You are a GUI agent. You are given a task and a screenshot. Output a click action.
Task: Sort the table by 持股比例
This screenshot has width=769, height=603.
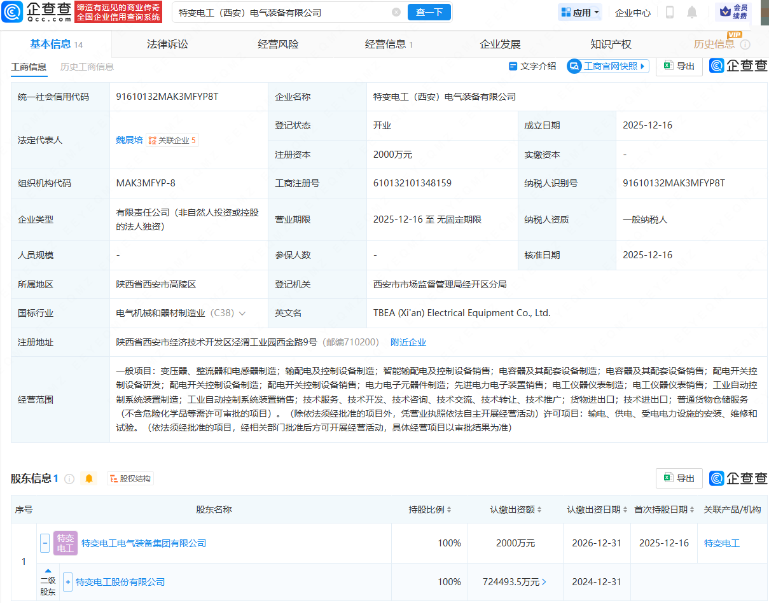430,509
